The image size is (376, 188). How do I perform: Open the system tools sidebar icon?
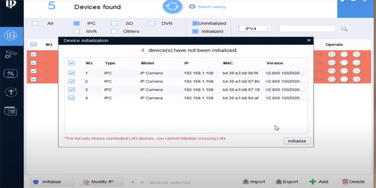[x=11, y=73]
